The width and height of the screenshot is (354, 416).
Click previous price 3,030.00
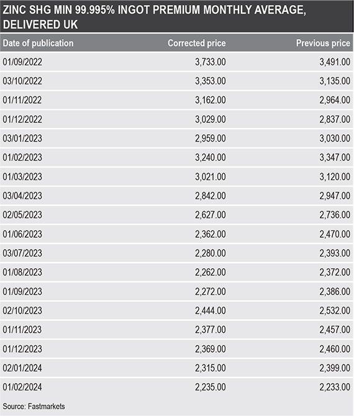coord(335,138)
